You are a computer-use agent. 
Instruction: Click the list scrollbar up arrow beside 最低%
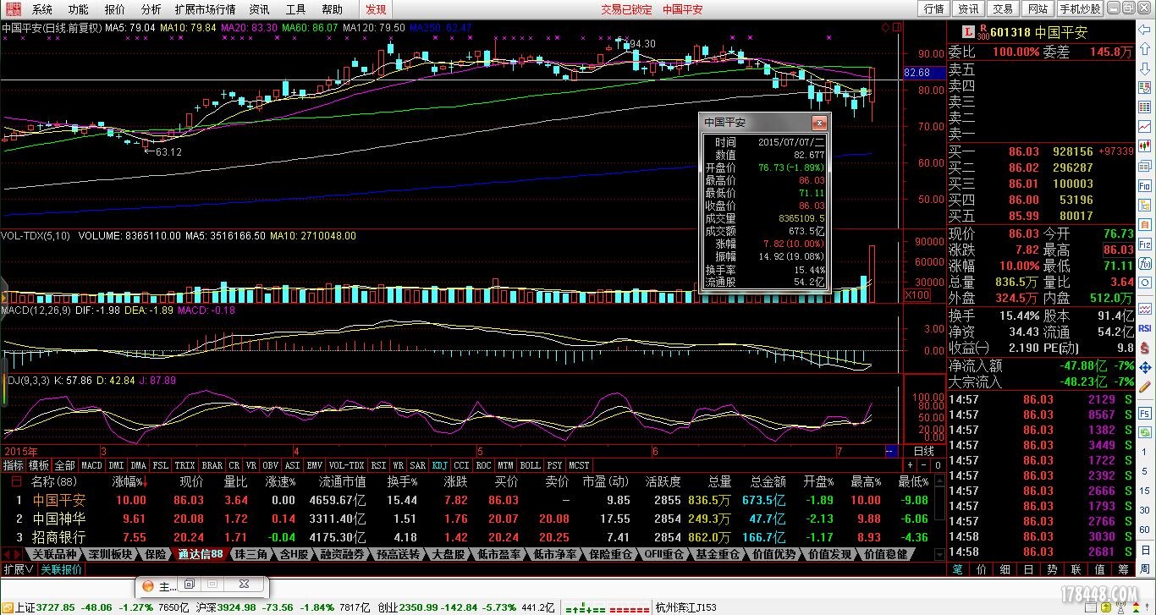click(x=941, y=481)
